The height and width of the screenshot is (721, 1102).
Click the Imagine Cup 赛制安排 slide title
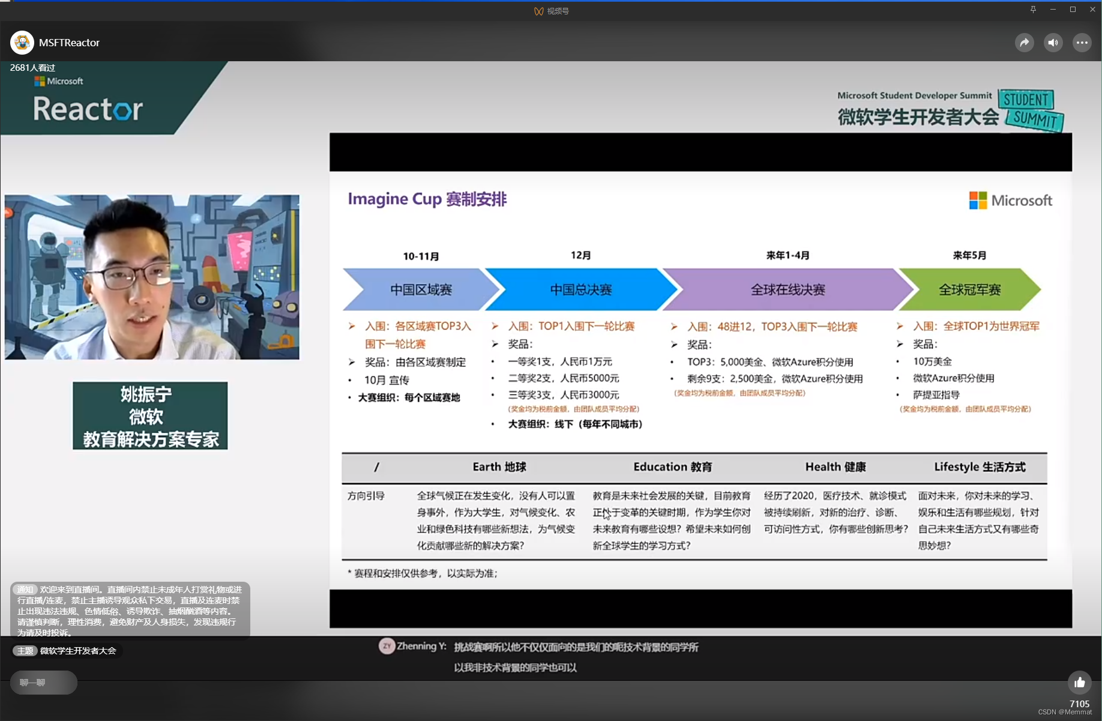pyautogui.click(x=427, y=199)
